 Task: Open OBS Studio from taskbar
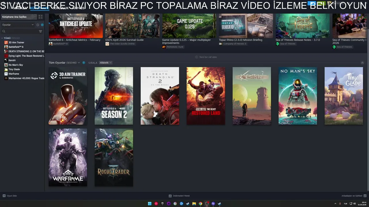pyautogui.click(x=207, y=204)
